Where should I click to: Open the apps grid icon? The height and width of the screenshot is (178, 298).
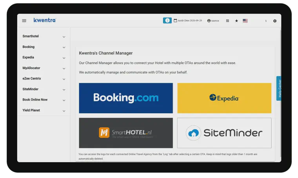click(227, 21)
